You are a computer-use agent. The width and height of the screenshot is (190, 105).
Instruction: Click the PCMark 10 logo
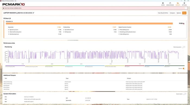(x=14, y=4)
